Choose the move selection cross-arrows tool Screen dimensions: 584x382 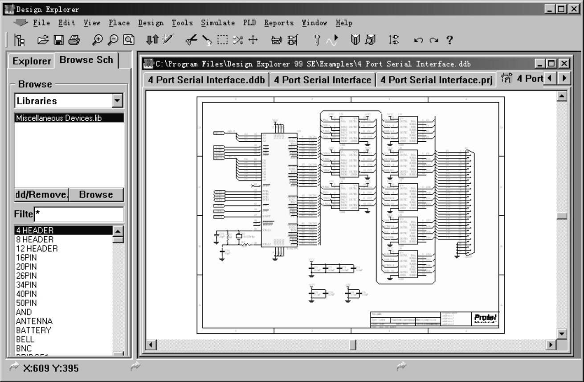click(x=253, y=40)
